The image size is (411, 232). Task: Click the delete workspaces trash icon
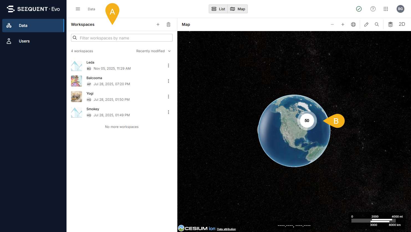(x=169, y=24)
